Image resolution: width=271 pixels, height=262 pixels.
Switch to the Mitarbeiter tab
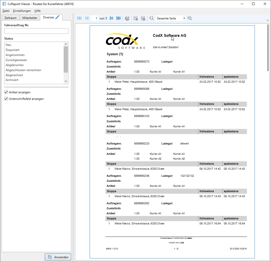tap(30, 18)
